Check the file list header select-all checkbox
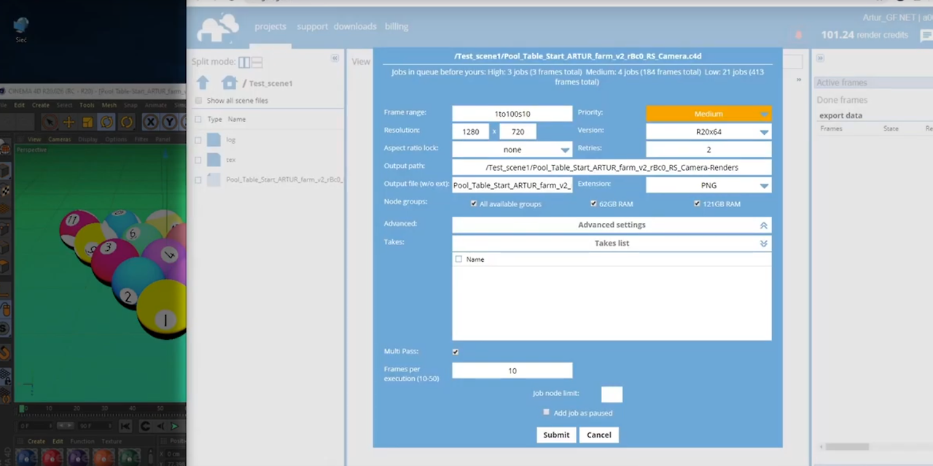The height and width of the screenshot is (466, 933). [x=198, y=119]
